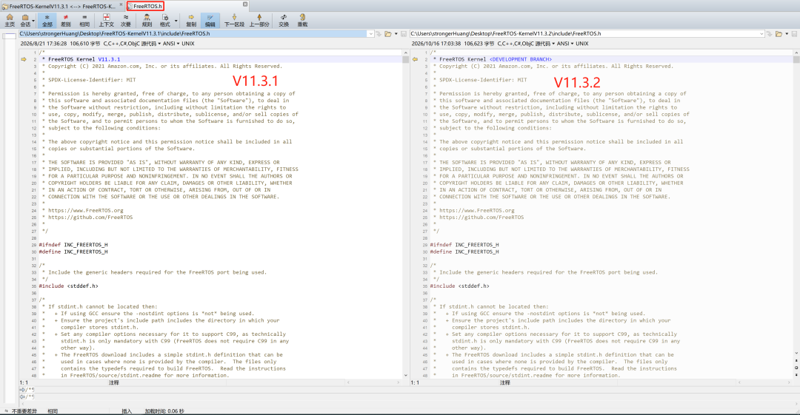Click #include <stddef.h> in the left pane
This screenshot has width=800, height=415.
click(x=68, y=286)
